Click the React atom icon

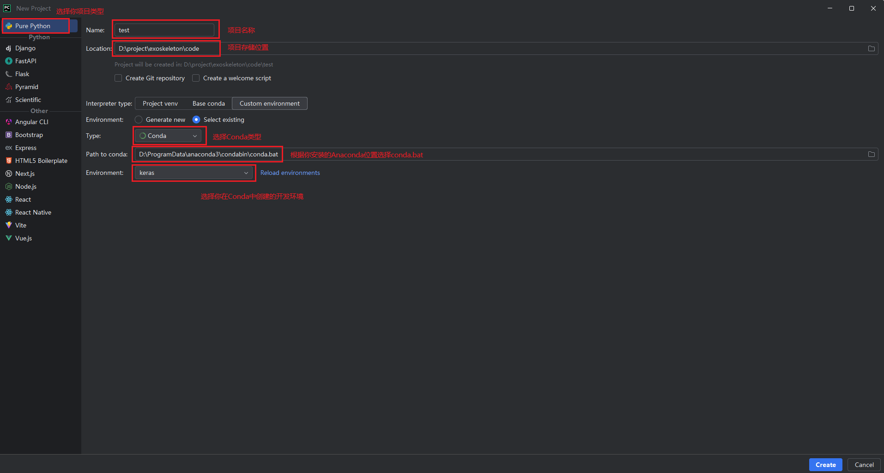coord(9,199)
